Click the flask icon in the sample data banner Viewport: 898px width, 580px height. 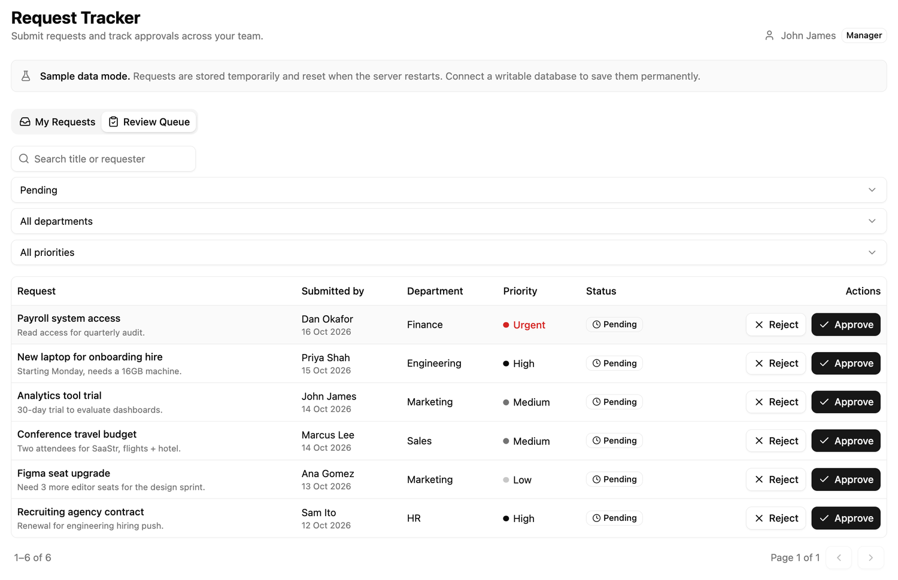coord(26,76)
